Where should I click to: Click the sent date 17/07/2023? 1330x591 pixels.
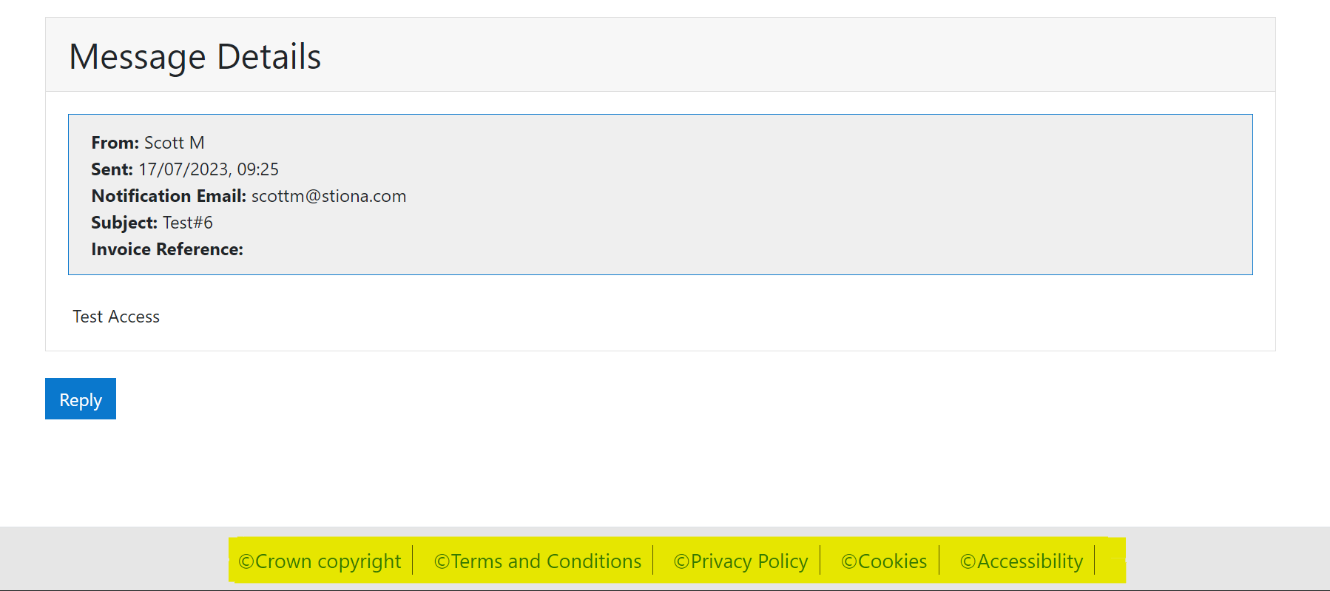[x=183, y=169]
